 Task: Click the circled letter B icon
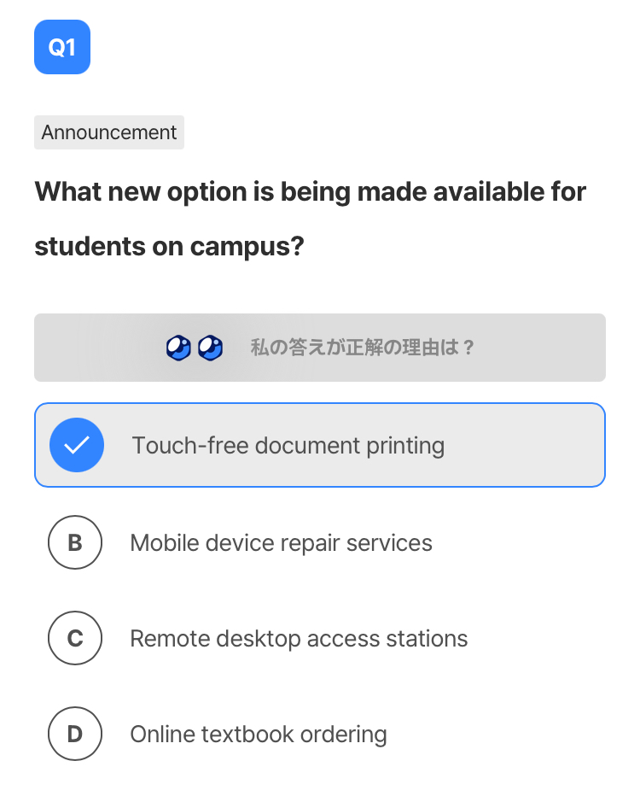[x=75, y=542]
